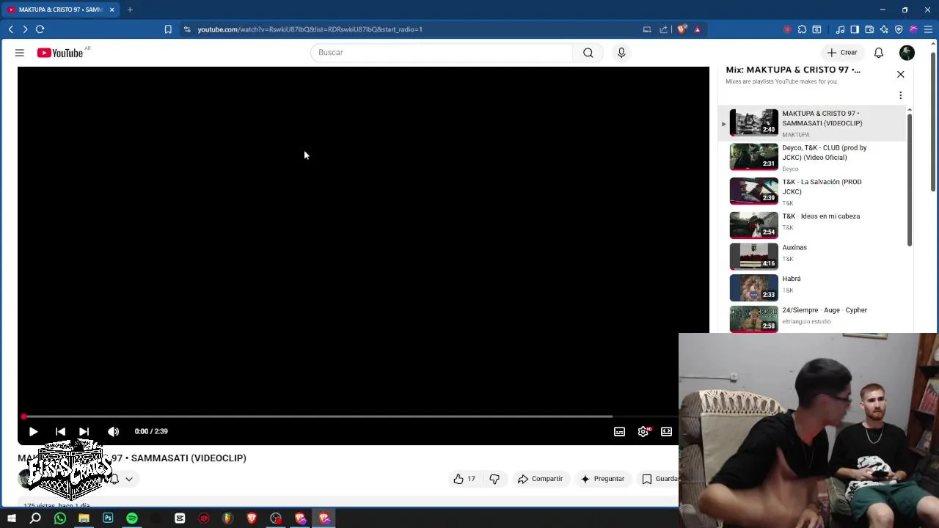Like the video with thumbs up

pyautogui.click(x=464, y=479)
